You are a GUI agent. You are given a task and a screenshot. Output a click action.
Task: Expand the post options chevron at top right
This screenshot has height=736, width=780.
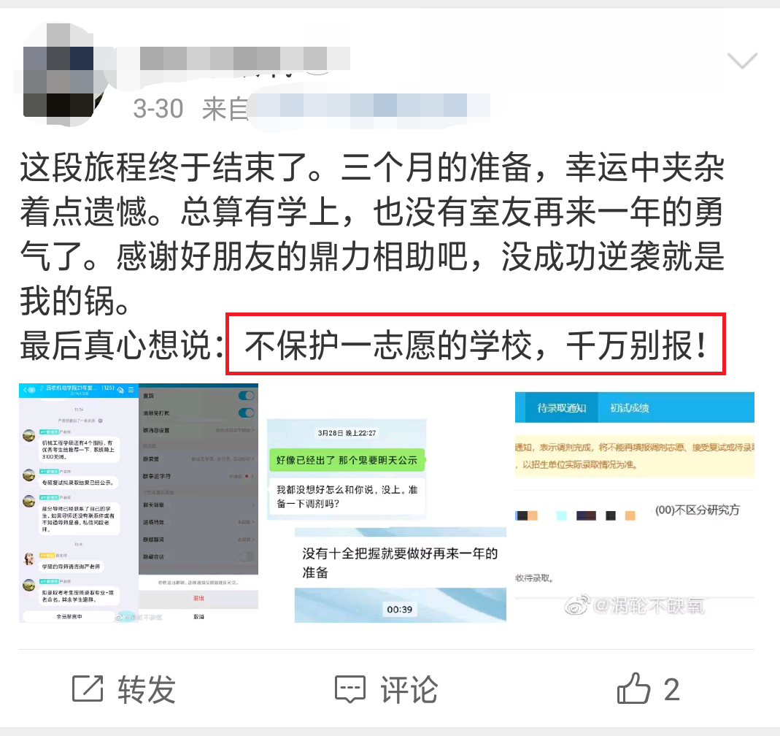click(742, 61)
